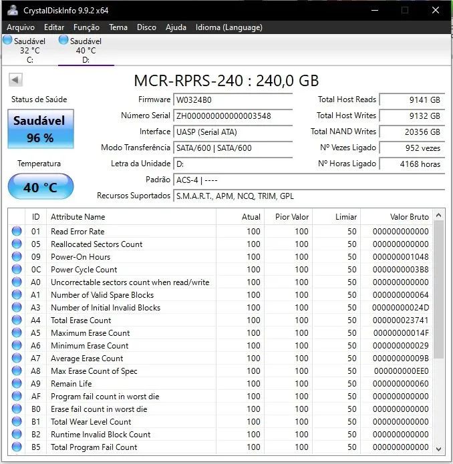Click status orb of Runtime Invalid Block Count

[x=17, y=434]
